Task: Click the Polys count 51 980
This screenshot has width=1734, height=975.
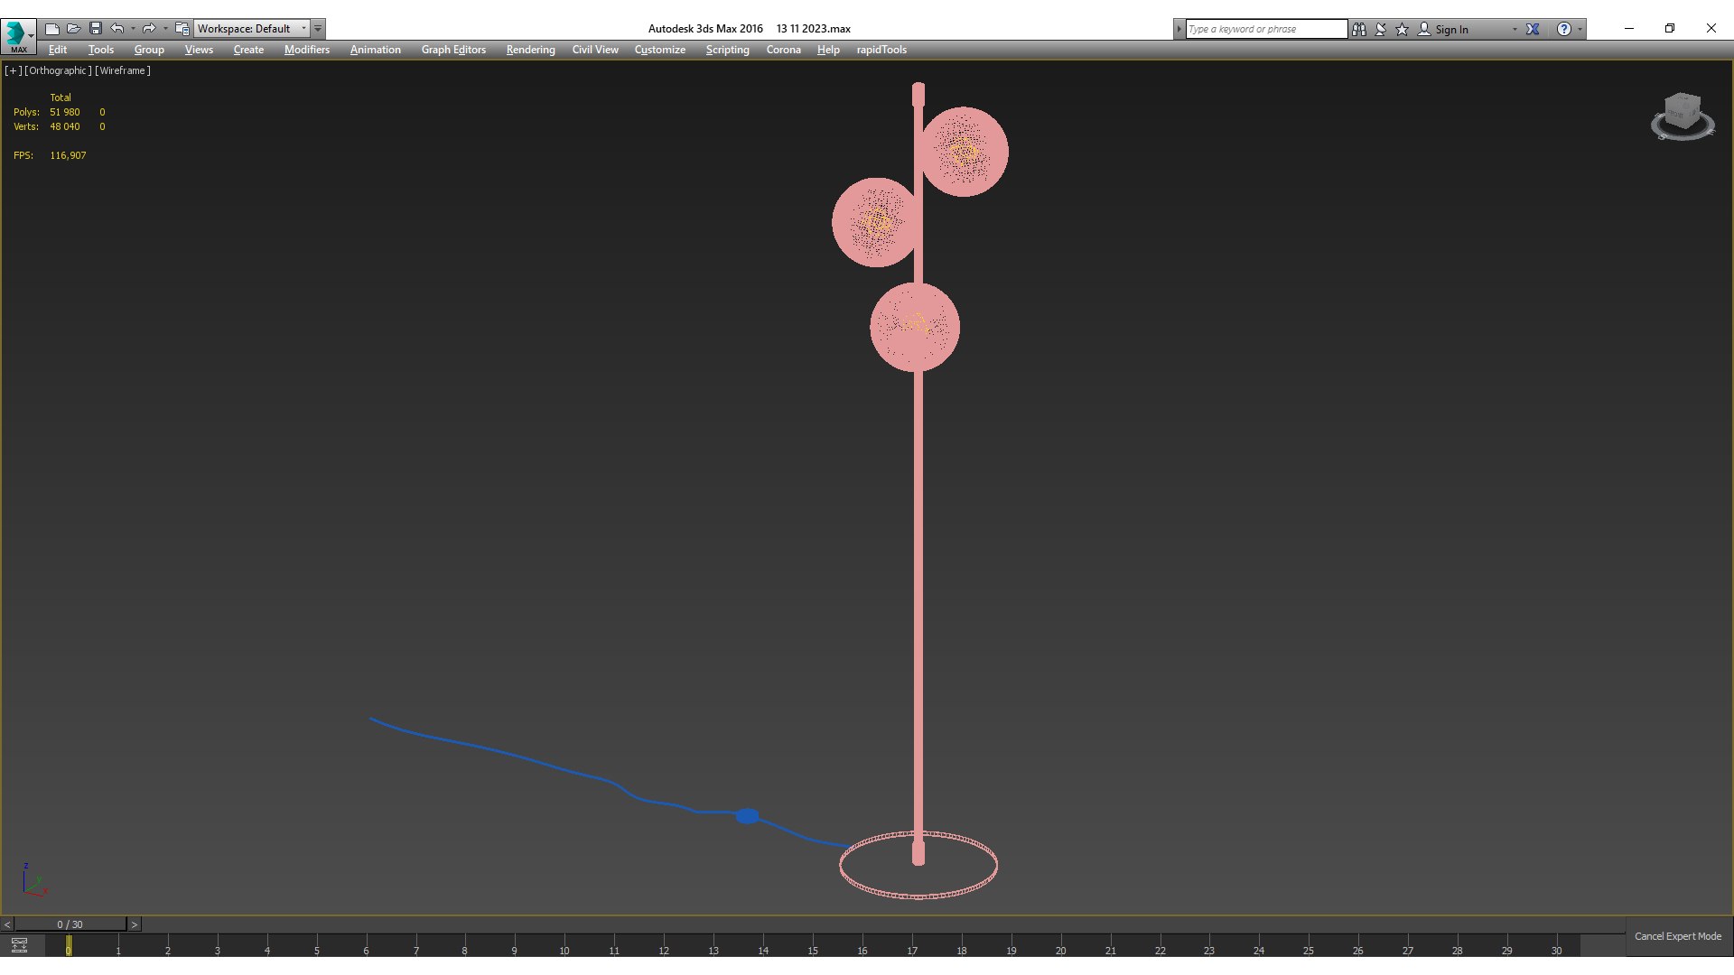Action: point(65,112)
